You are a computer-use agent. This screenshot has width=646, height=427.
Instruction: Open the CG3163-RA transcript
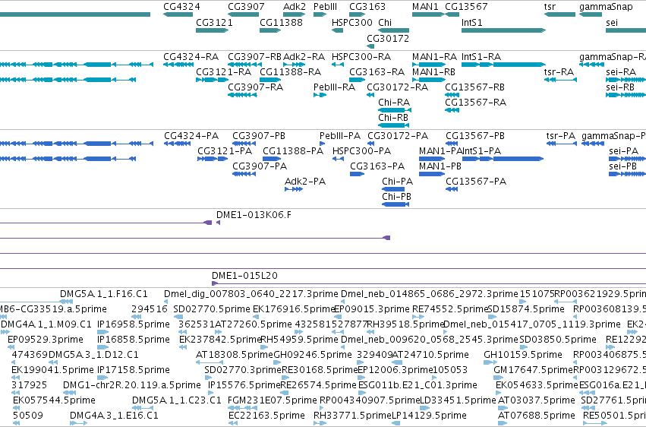358,80
